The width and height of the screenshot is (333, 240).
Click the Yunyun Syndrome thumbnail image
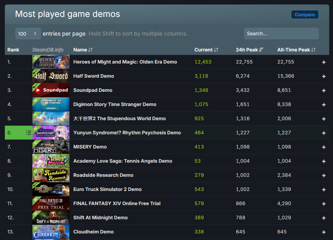[51, 133]
